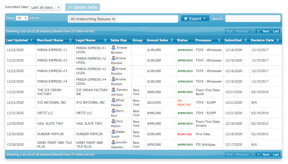Remove the All Underwriting Statuses filter tag
This screenshot has height=164, width=288.
coord(113,19)
